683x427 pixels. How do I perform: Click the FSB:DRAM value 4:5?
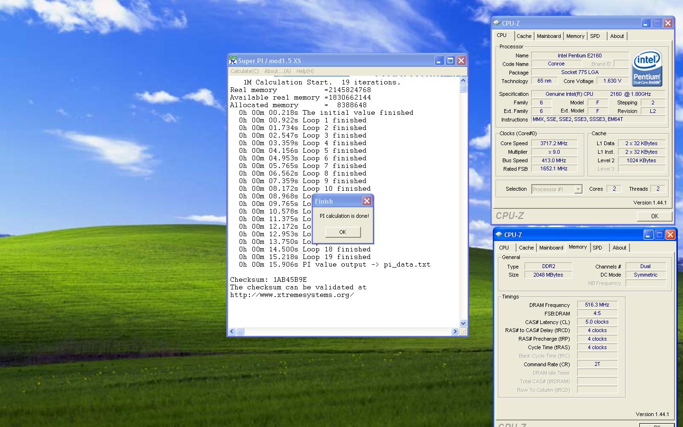597,313
